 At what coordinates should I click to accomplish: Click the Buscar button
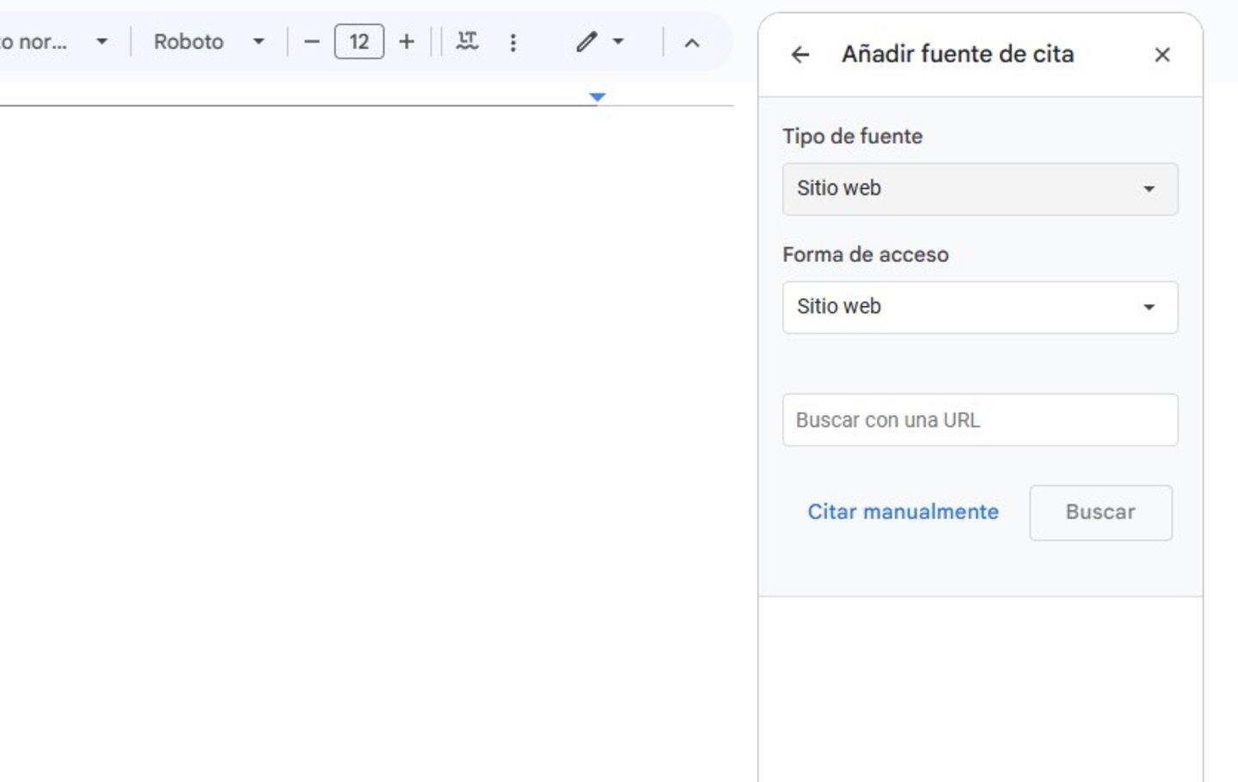1100,513
